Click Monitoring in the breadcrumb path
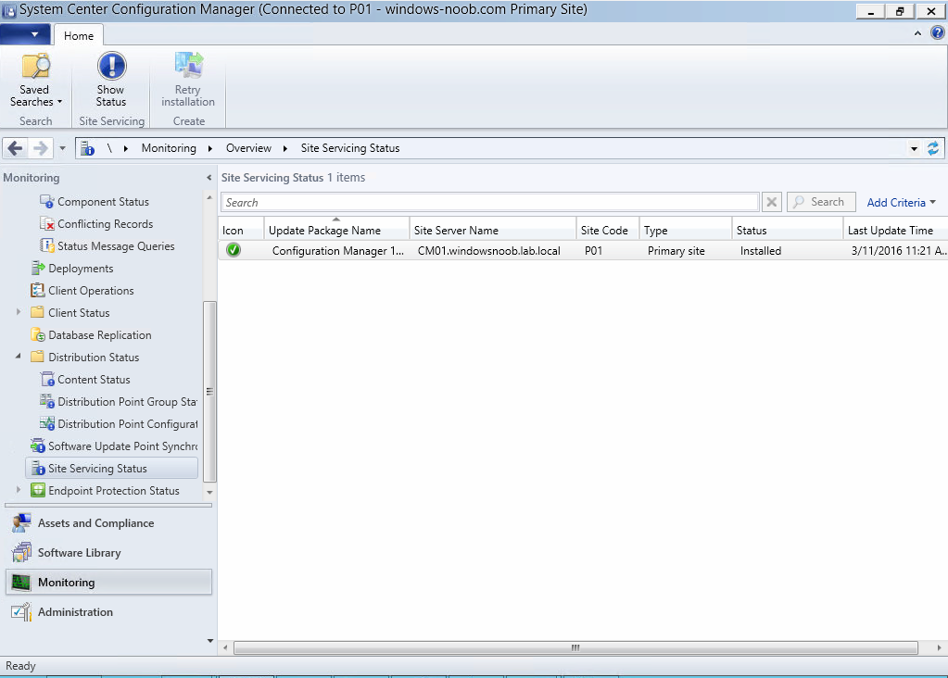948x678 pixels. 169,148
